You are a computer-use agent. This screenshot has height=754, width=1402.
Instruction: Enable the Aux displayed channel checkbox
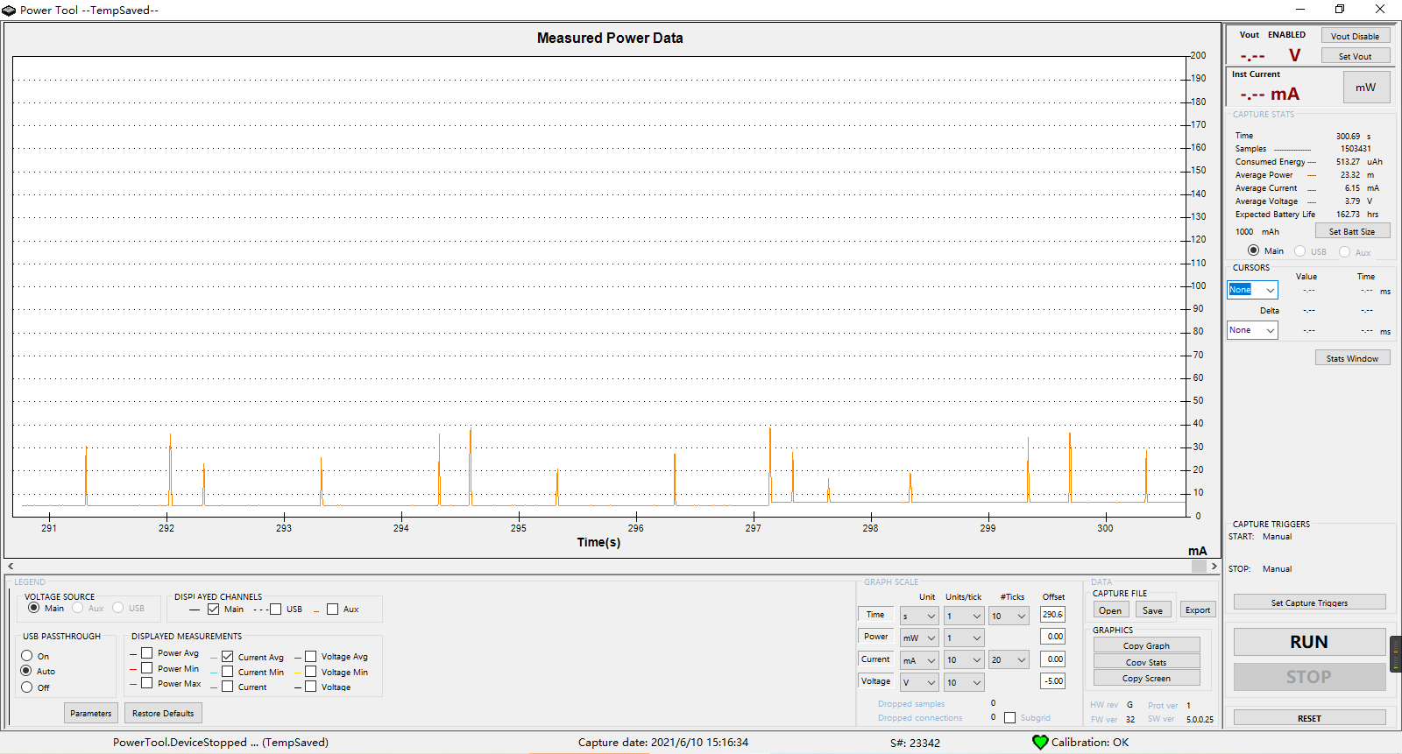tap(332, 609)
